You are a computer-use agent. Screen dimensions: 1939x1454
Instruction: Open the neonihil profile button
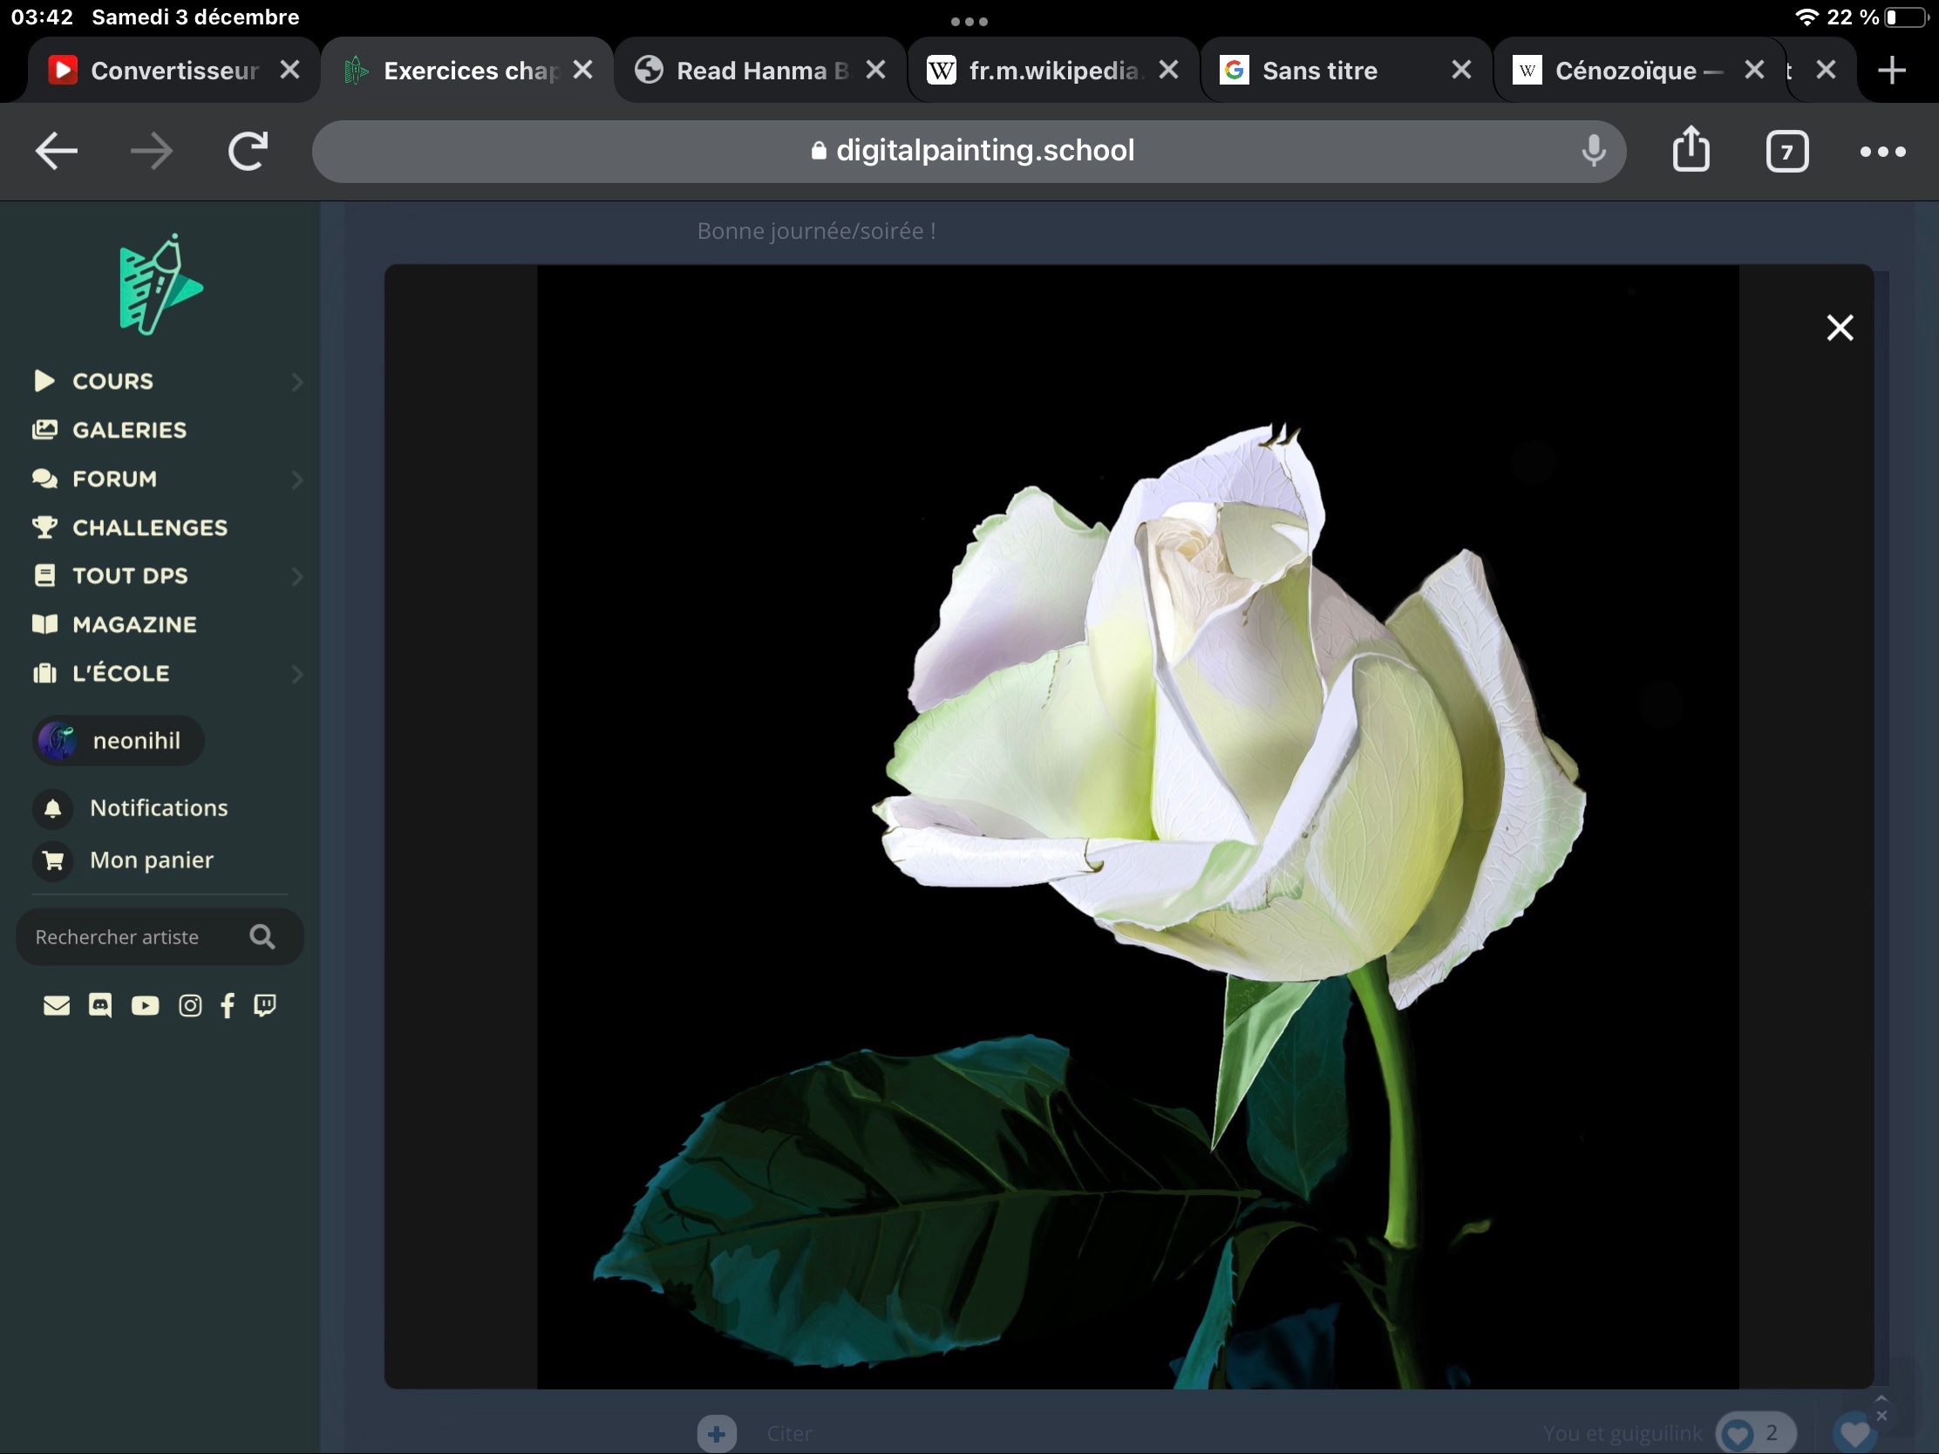pyautogui.click(x=119, y=741)
